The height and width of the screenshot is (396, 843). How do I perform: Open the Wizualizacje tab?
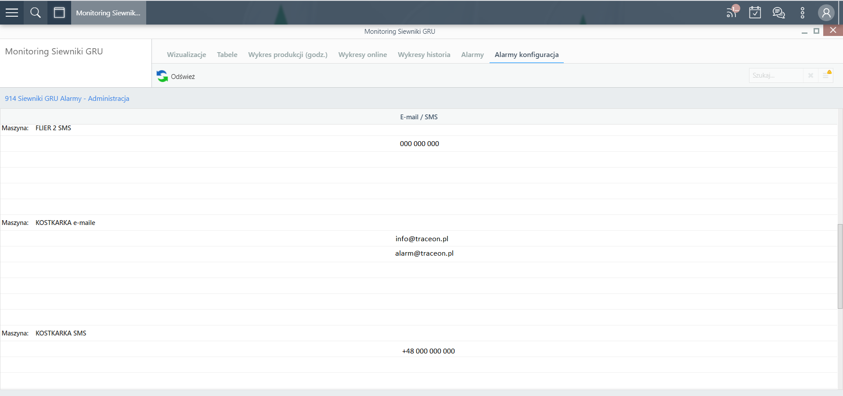[x=187, y=55]
